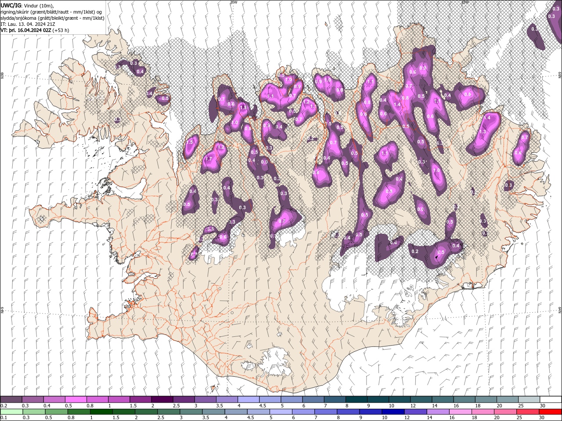Pick the bottom-row gray-green swatch starting at 3
This screenshot has height=421, width=562.
(x=191, y=412)
